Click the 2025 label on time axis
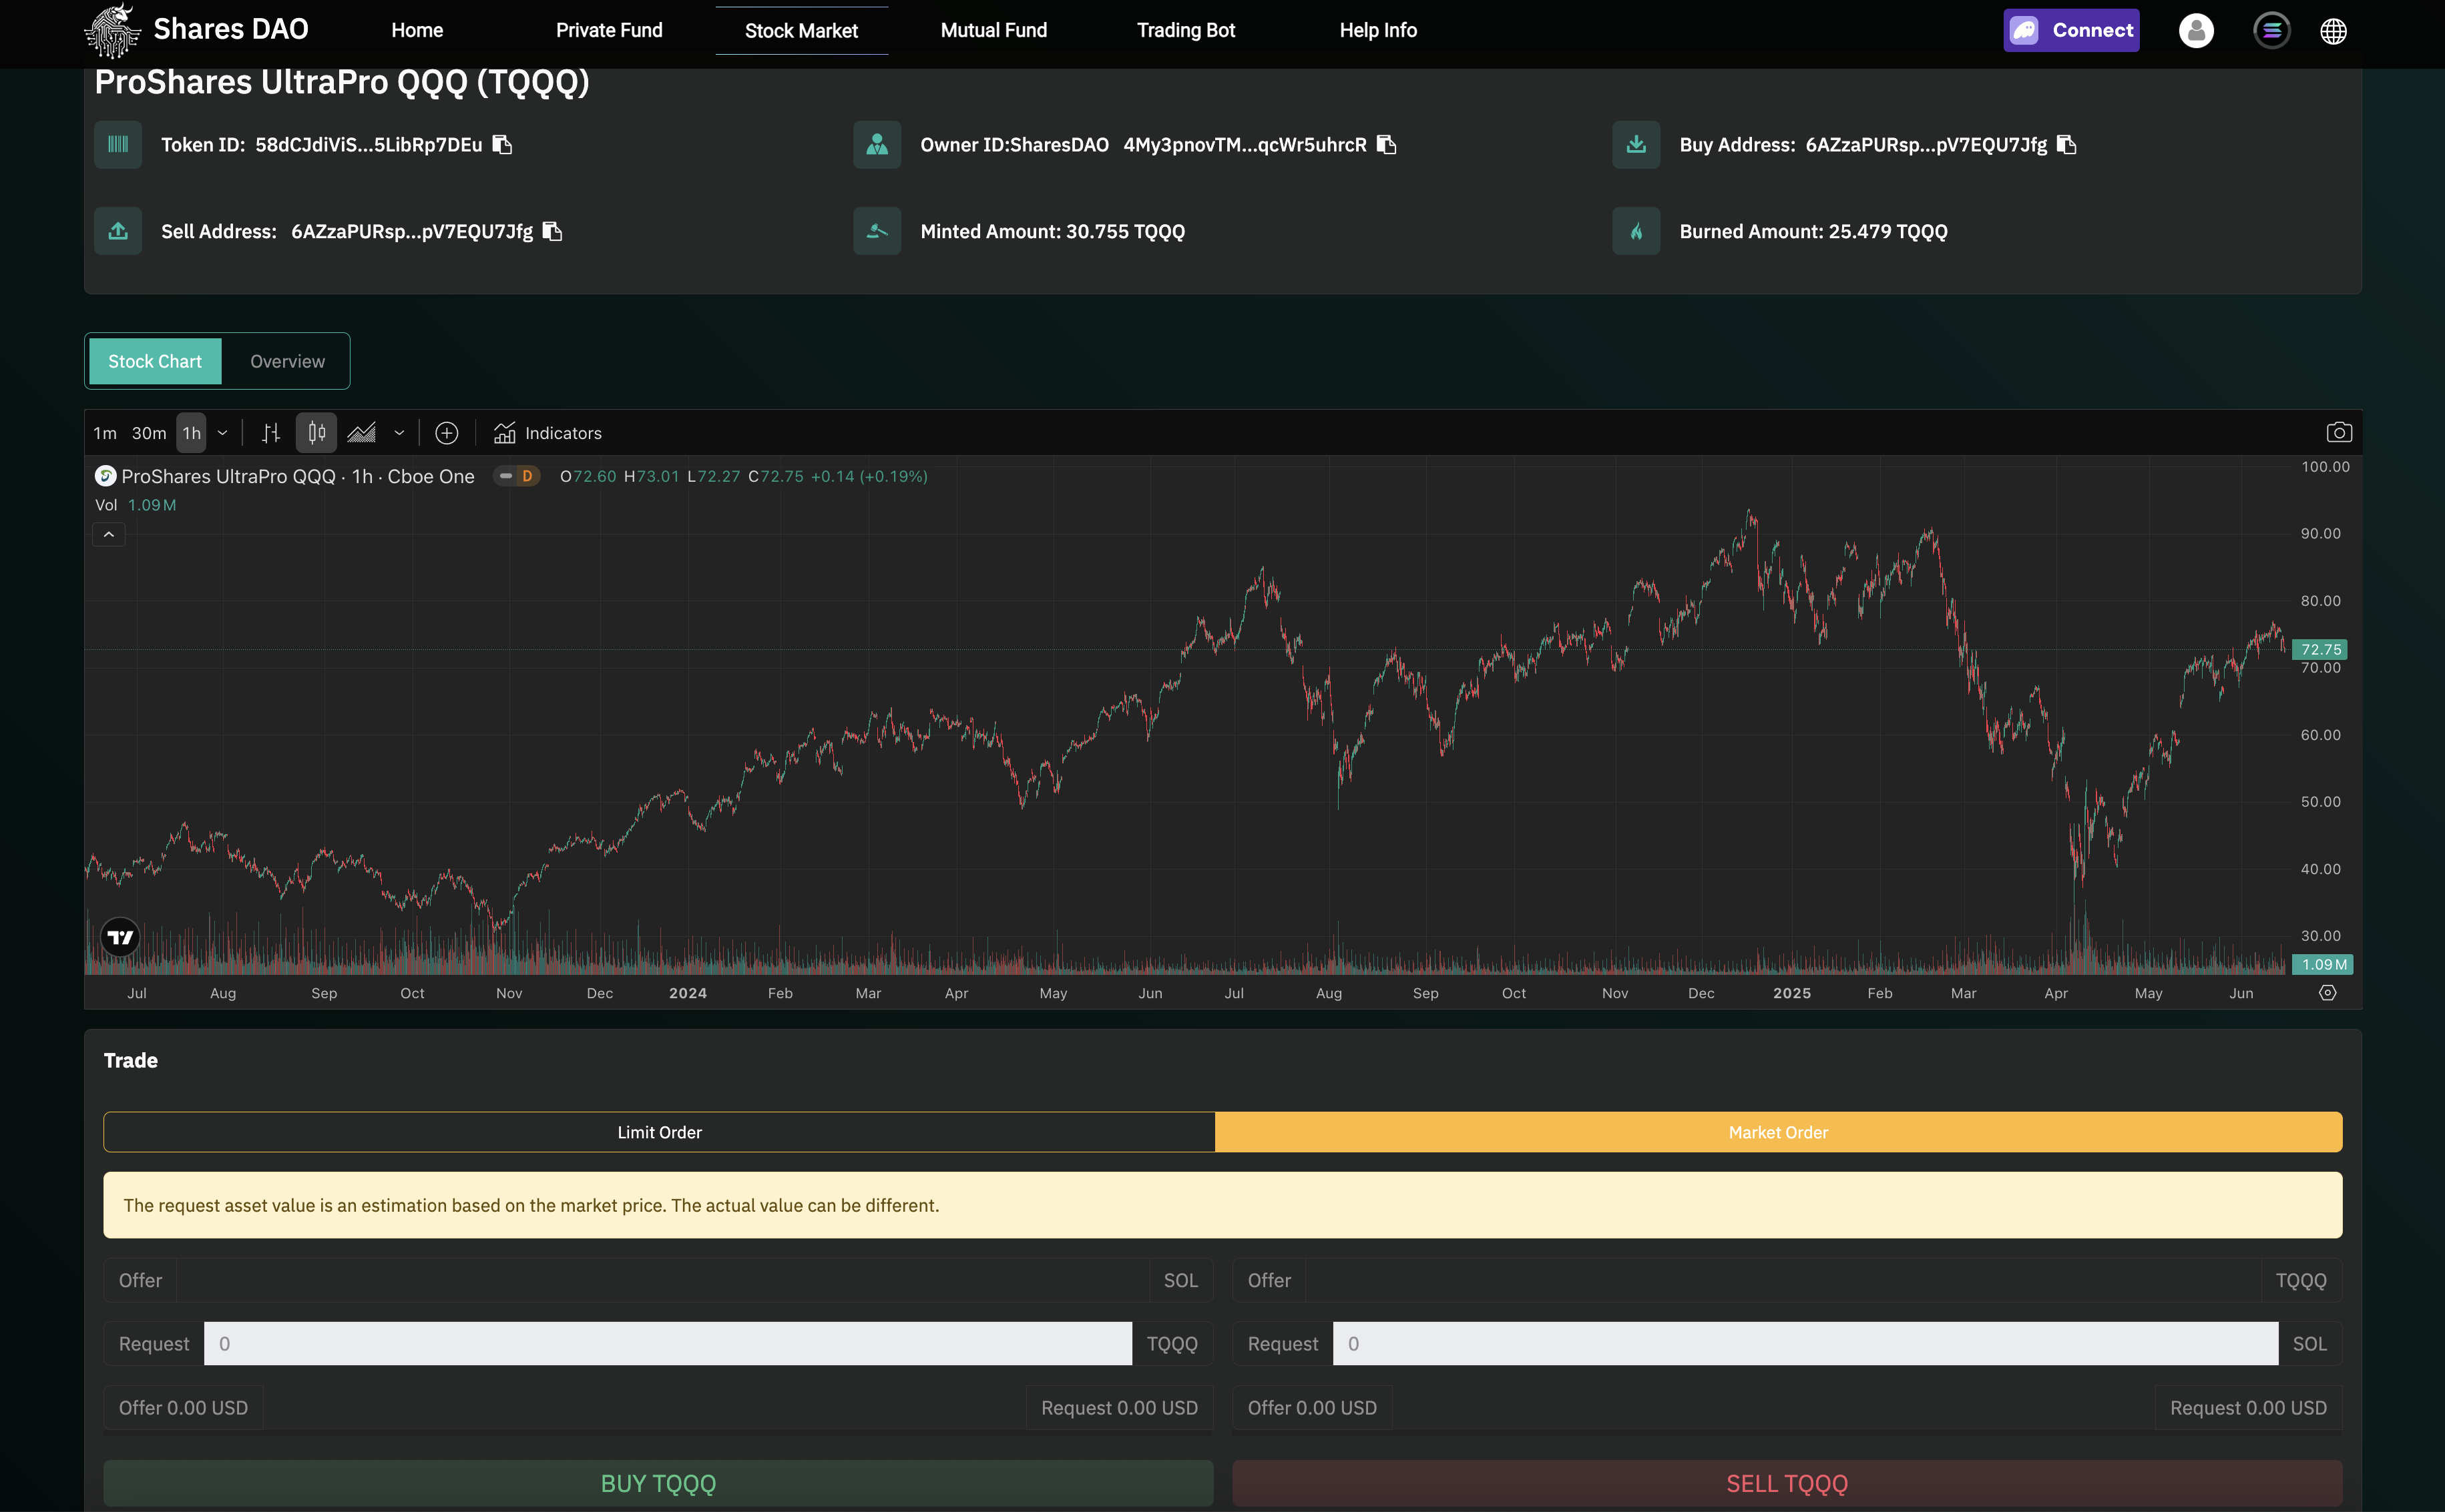The width and height of the screenshot is (2445, 1512). pyautogui.click(x=1792, y=993)
